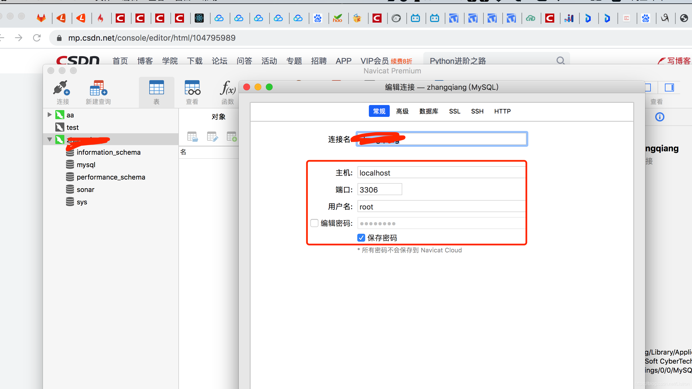Open CSDN 博客 link
This screenshot has height=389, width=692.
(145, 61)
